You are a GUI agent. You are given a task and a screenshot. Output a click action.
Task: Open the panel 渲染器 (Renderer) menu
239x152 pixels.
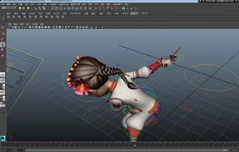tap(35, 24)
